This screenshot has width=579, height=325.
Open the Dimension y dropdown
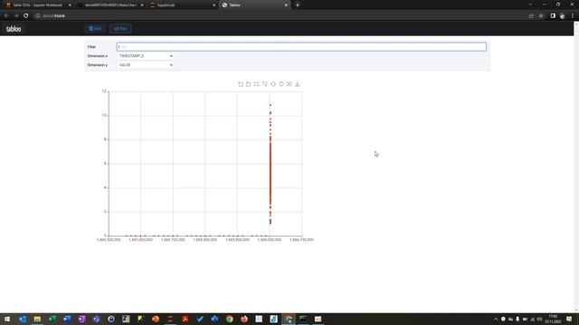[x=146, y=65]
